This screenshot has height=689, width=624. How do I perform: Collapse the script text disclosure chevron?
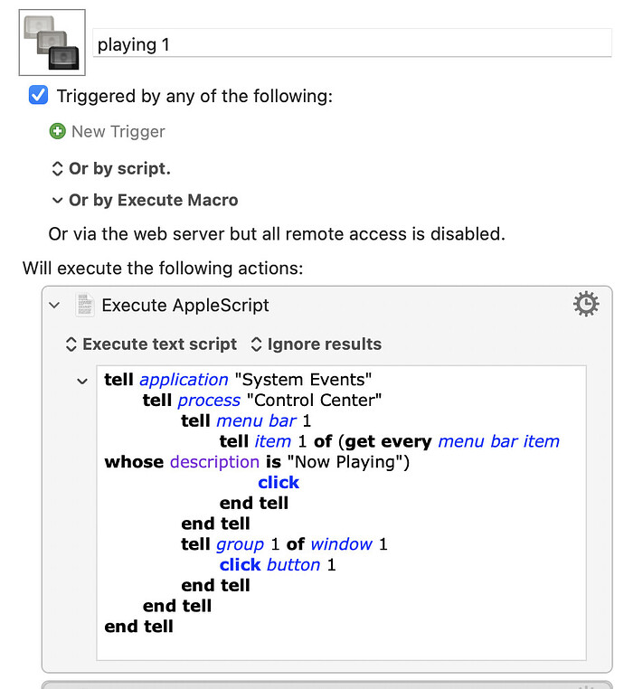[x=82, y=382]
